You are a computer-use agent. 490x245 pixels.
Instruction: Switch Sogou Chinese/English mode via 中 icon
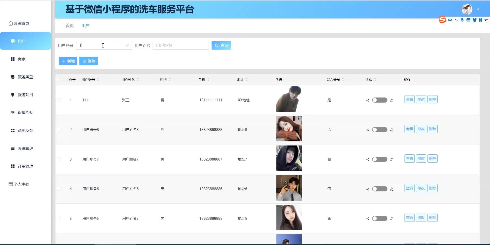[450, 20]
